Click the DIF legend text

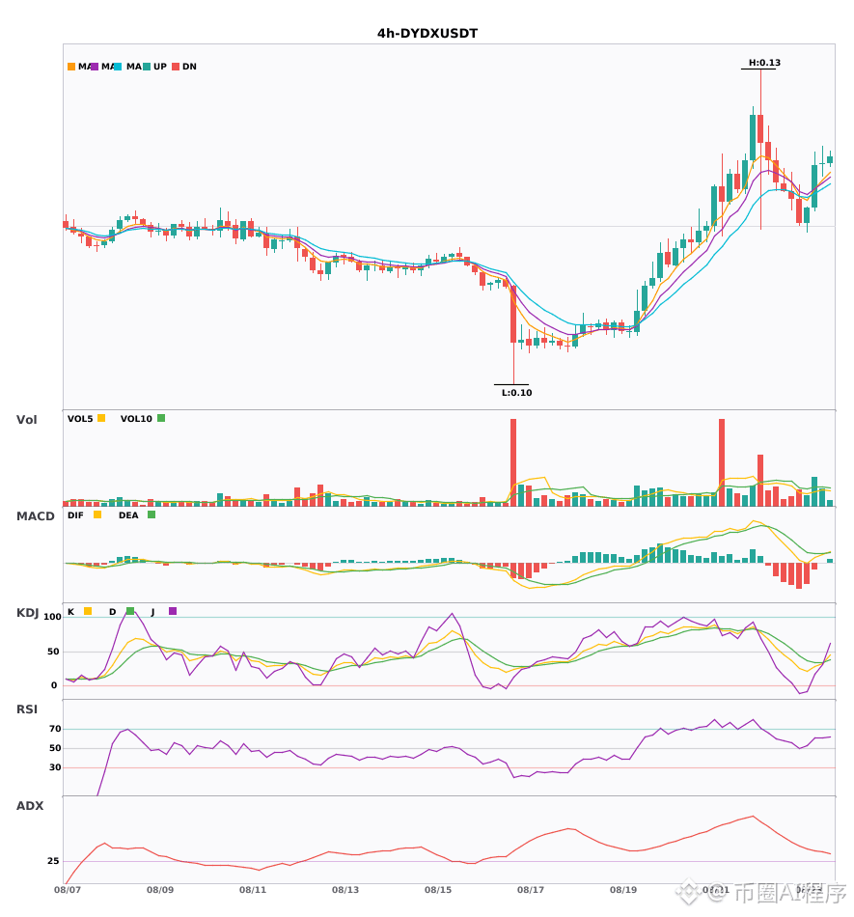click(75, 515)
